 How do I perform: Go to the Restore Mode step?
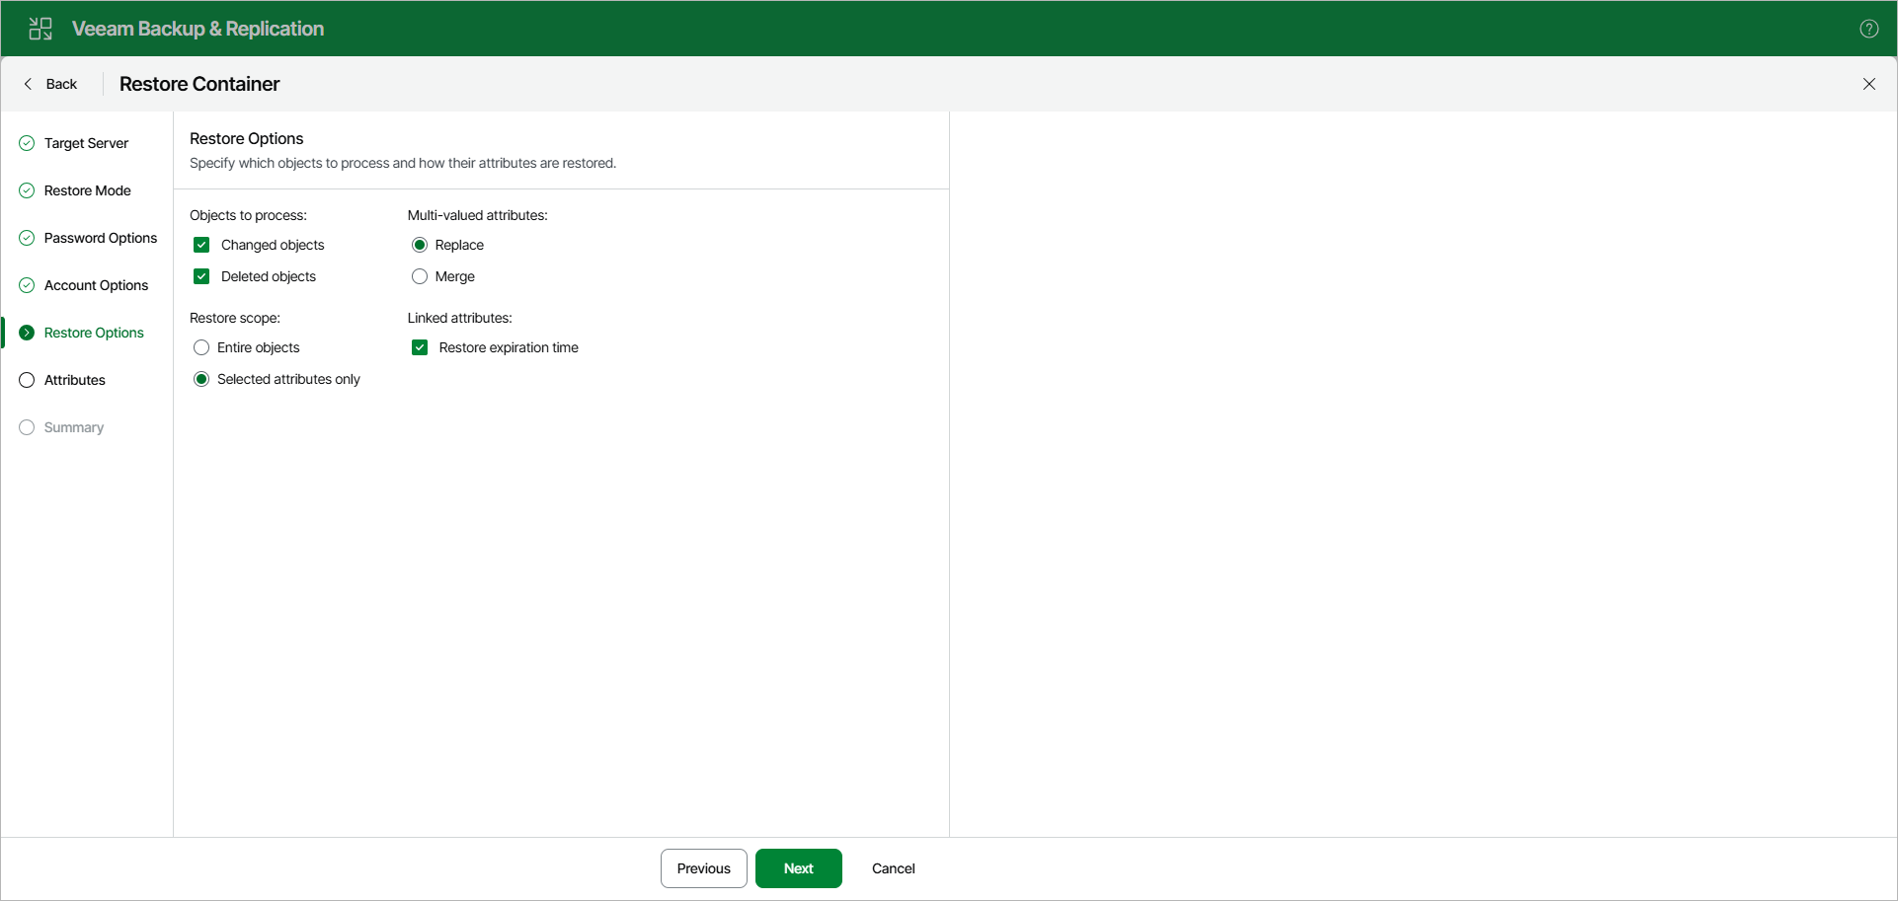(x=87, y=190)
